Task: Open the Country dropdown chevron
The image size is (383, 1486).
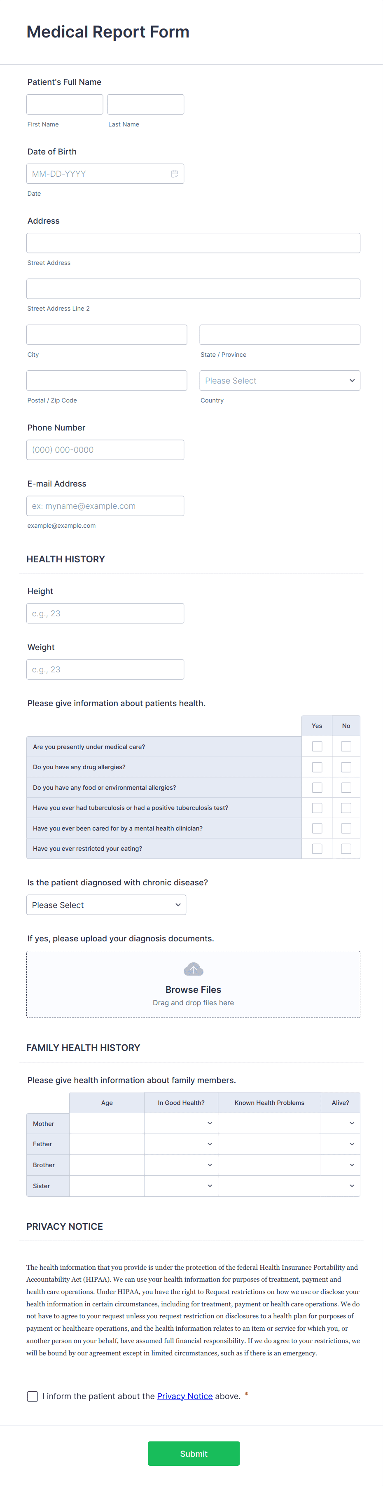Action: [x=352, y=380]
